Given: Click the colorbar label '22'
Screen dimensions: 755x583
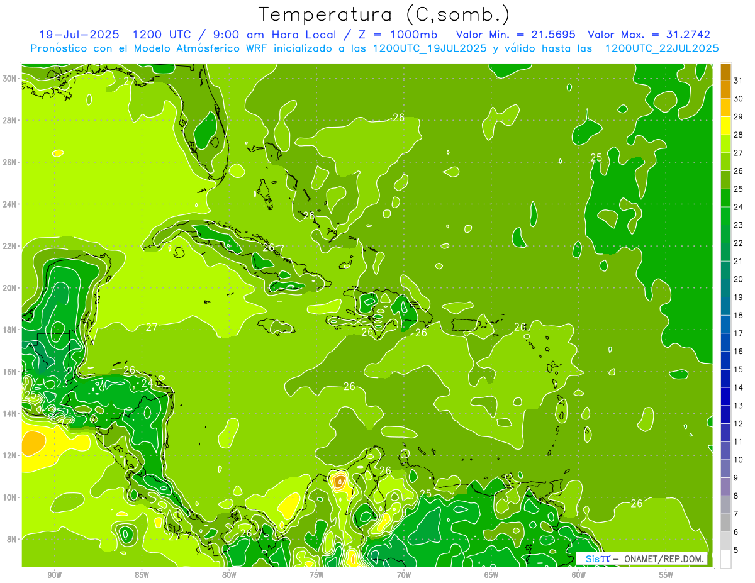Looking at the screenshot, I should (x=739, y=243).
